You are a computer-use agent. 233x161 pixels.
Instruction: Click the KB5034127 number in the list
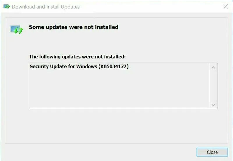click(114, 66)
